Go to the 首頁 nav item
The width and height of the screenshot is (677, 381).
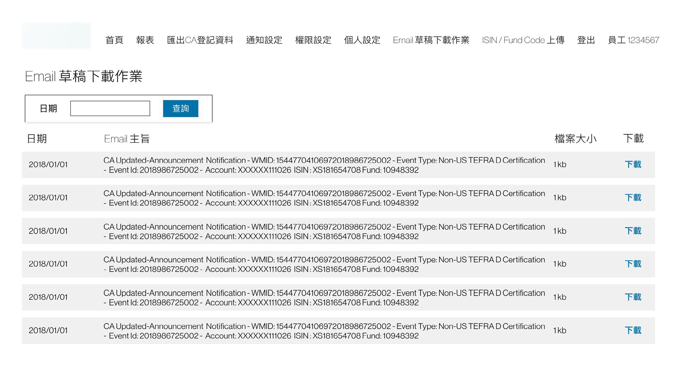tap(114, 40)
